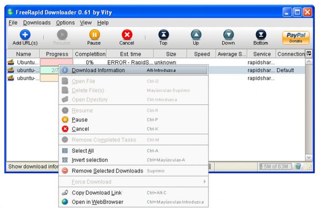Expand the Force Download submenu arrow
The width and height of the screenshot is (320, 213).
coord(205,182)
